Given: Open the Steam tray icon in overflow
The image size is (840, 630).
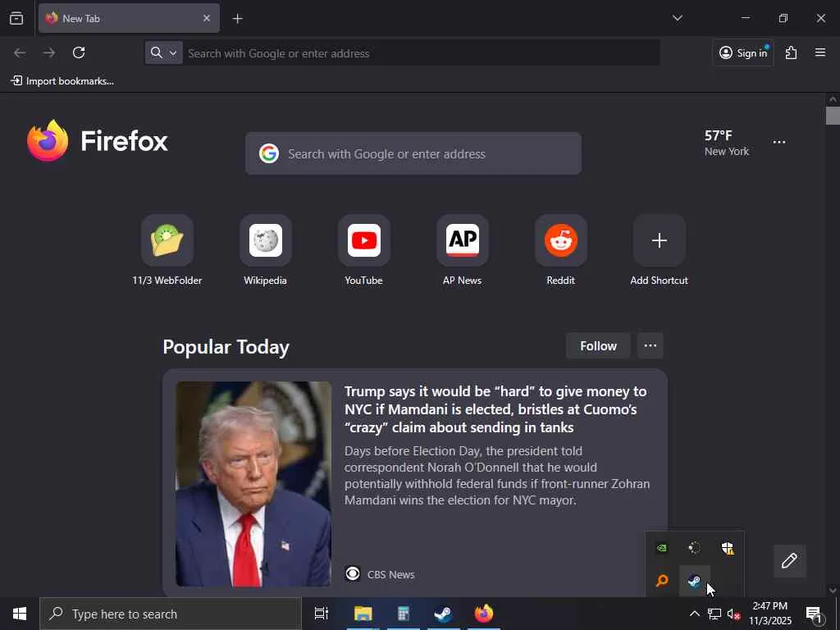Looking at the screenshot, I should (694, 580).
